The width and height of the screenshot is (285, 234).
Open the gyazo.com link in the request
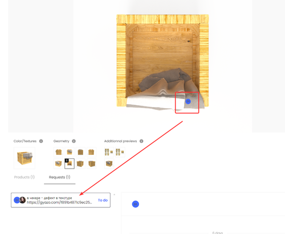point(59,202)
